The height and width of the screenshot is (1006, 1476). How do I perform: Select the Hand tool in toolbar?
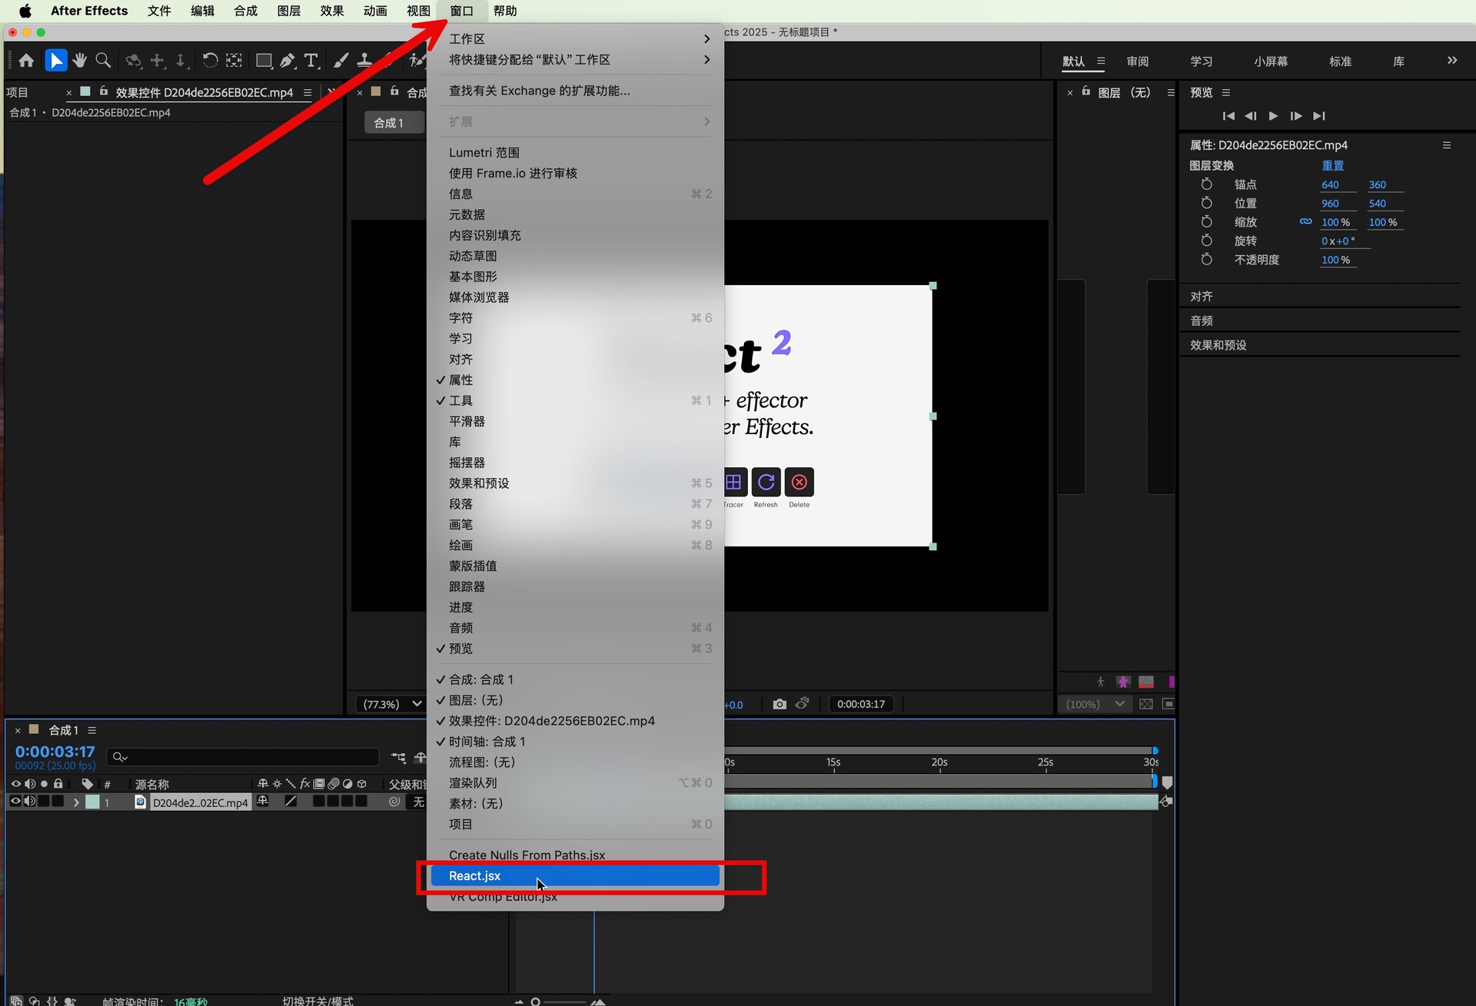coord(80,60)
